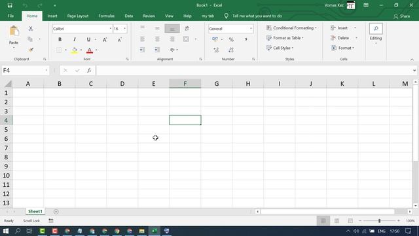Screen dimensions: 419x236
Task: Open Customize Quick Access Toolbar dropdown
Action: coord(55,6)
